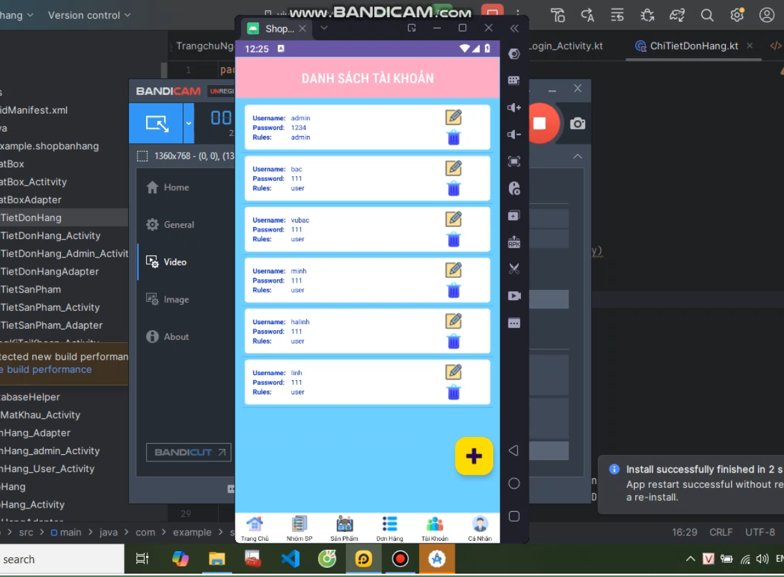The height and width of the screenshot is (577, 784).
Task: Open Cá Nhân bottom navigation tab
Action: click(479, 529)
